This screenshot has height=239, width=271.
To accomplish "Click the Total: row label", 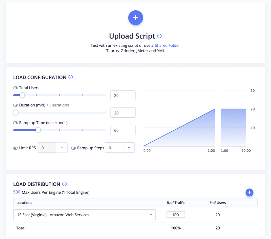I will click(x=21, y=228).
